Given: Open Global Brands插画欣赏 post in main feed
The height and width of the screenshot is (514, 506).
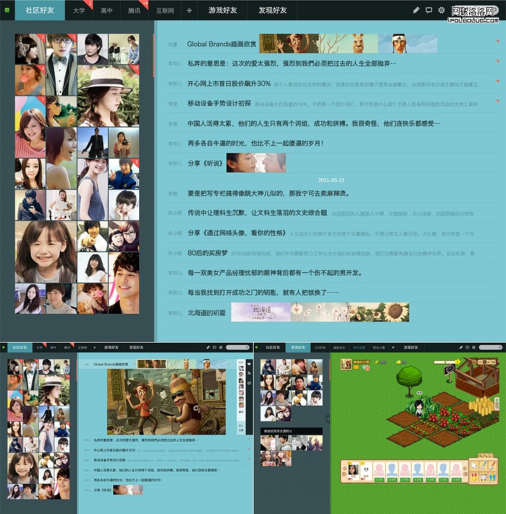Looking at the screenshot, I should (221, 44).
